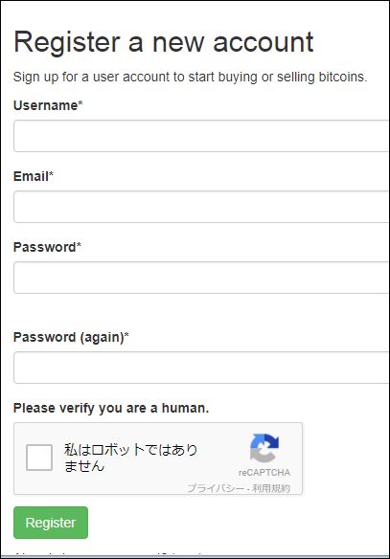Viewport: 390px width, 559px height.
Task: Click the 'Sign up for a user account' subtitle
Action: 190,77
